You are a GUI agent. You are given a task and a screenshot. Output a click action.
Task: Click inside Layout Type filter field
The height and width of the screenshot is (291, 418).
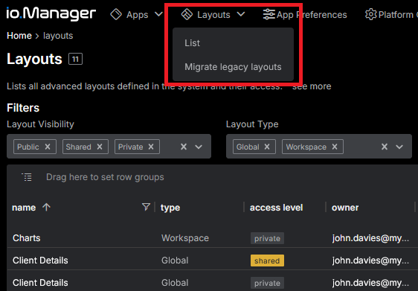click(x=319, y=147)
